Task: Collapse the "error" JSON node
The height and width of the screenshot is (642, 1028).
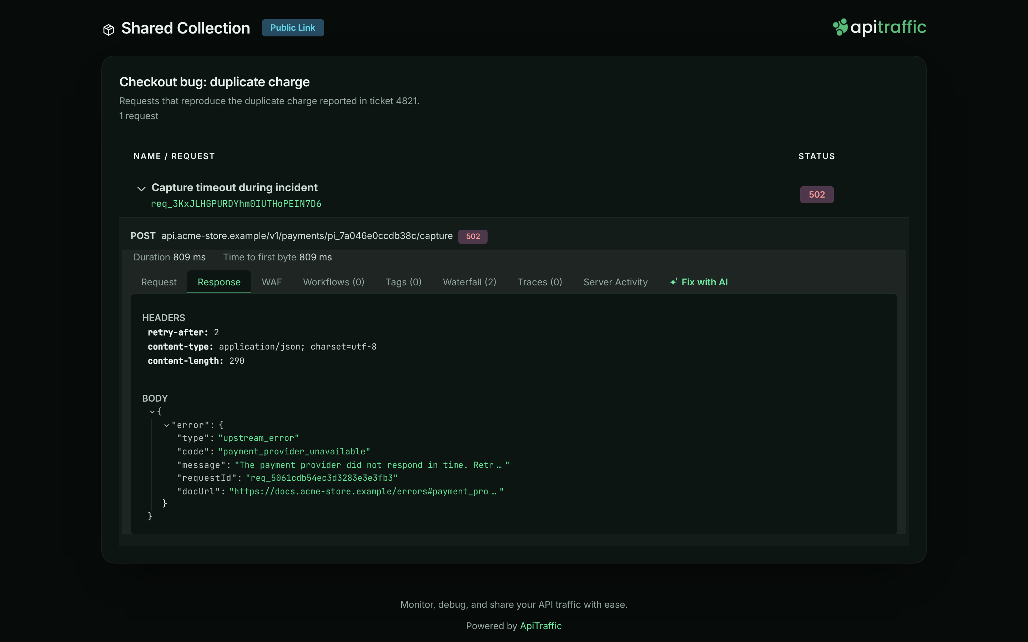Action: click(167, 425)
